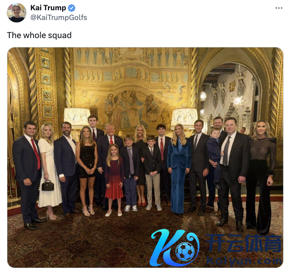Click the blue verified badge icon
This screenshot has height=277, width=289.
pos(71,8)
